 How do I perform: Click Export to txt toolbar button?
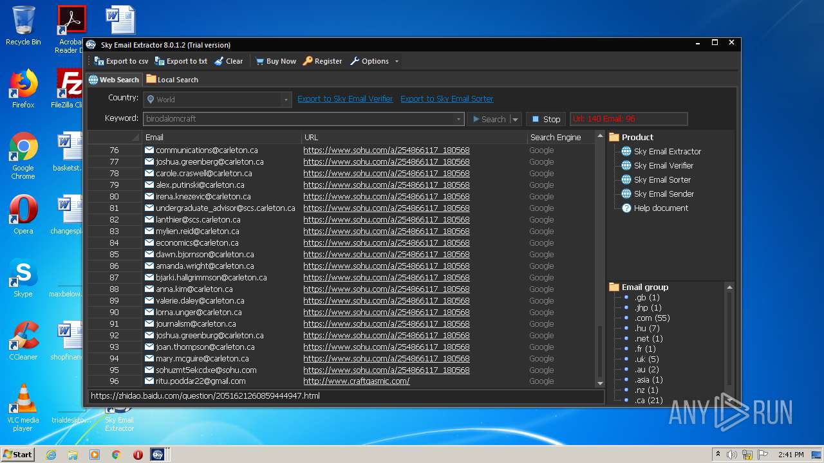pos(181,61)
